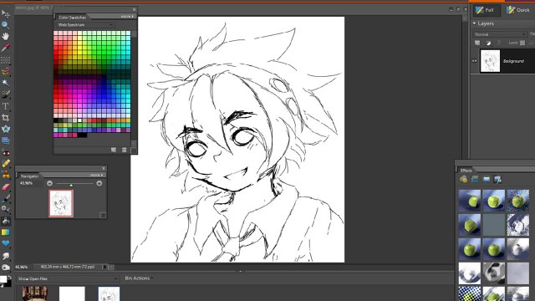
Task: Select the Effects panel tab
Action: tap(466, 171)
